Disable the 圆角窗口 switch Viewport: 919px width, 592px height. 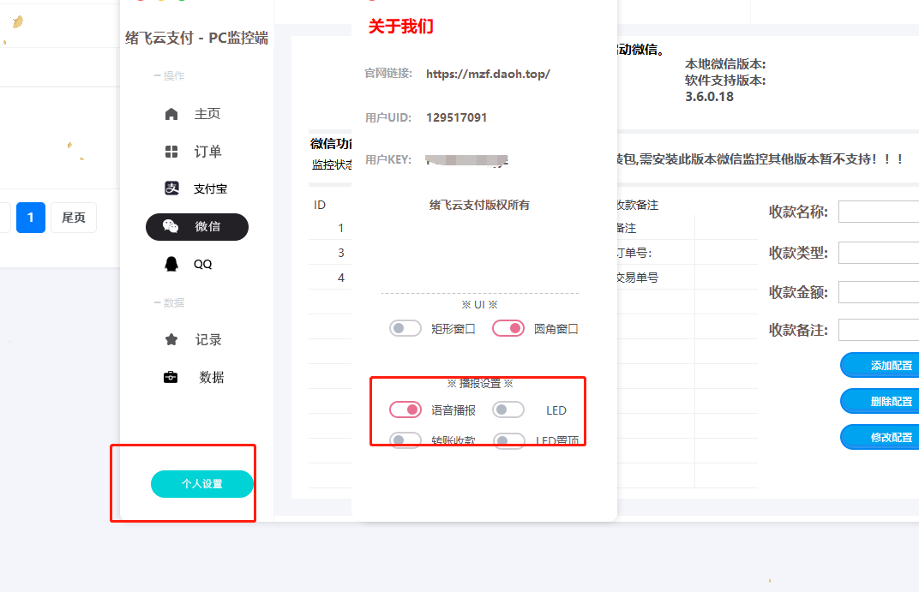(508, 328)
